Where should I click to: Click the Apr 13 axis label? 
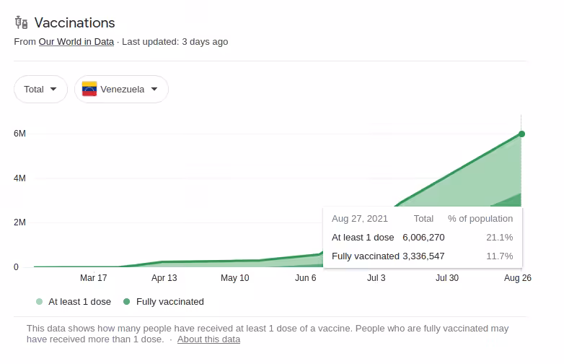[164, 278]
